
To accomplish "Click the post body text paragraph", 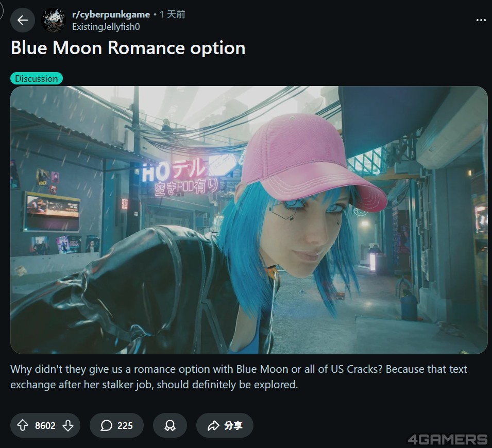I will pyautogui.click(x=239, y=377).
